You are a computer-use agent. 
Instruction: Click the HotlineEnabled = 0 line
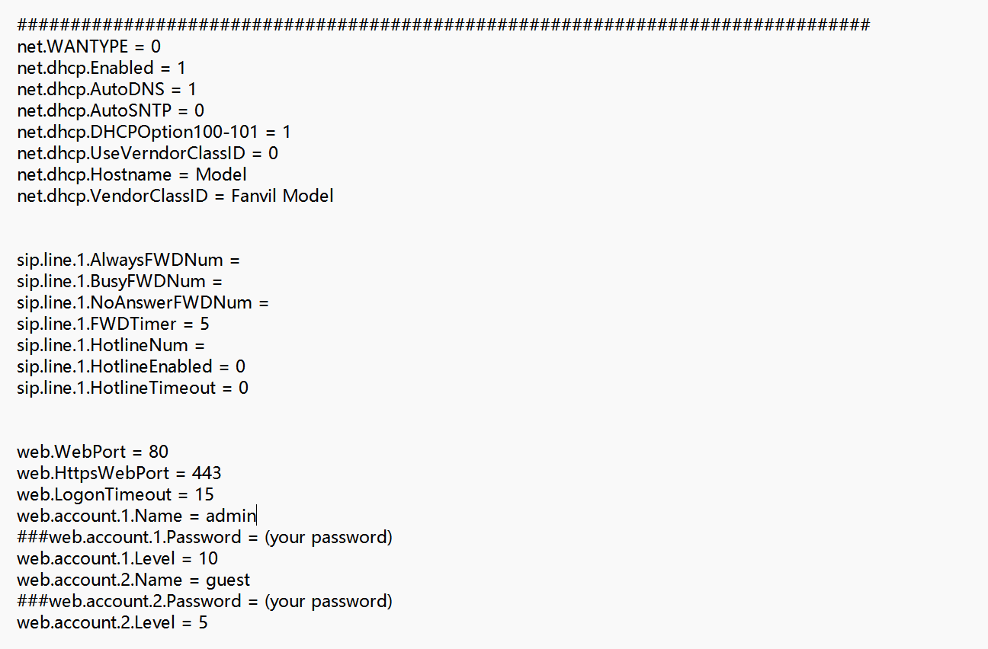pos(131,366)
